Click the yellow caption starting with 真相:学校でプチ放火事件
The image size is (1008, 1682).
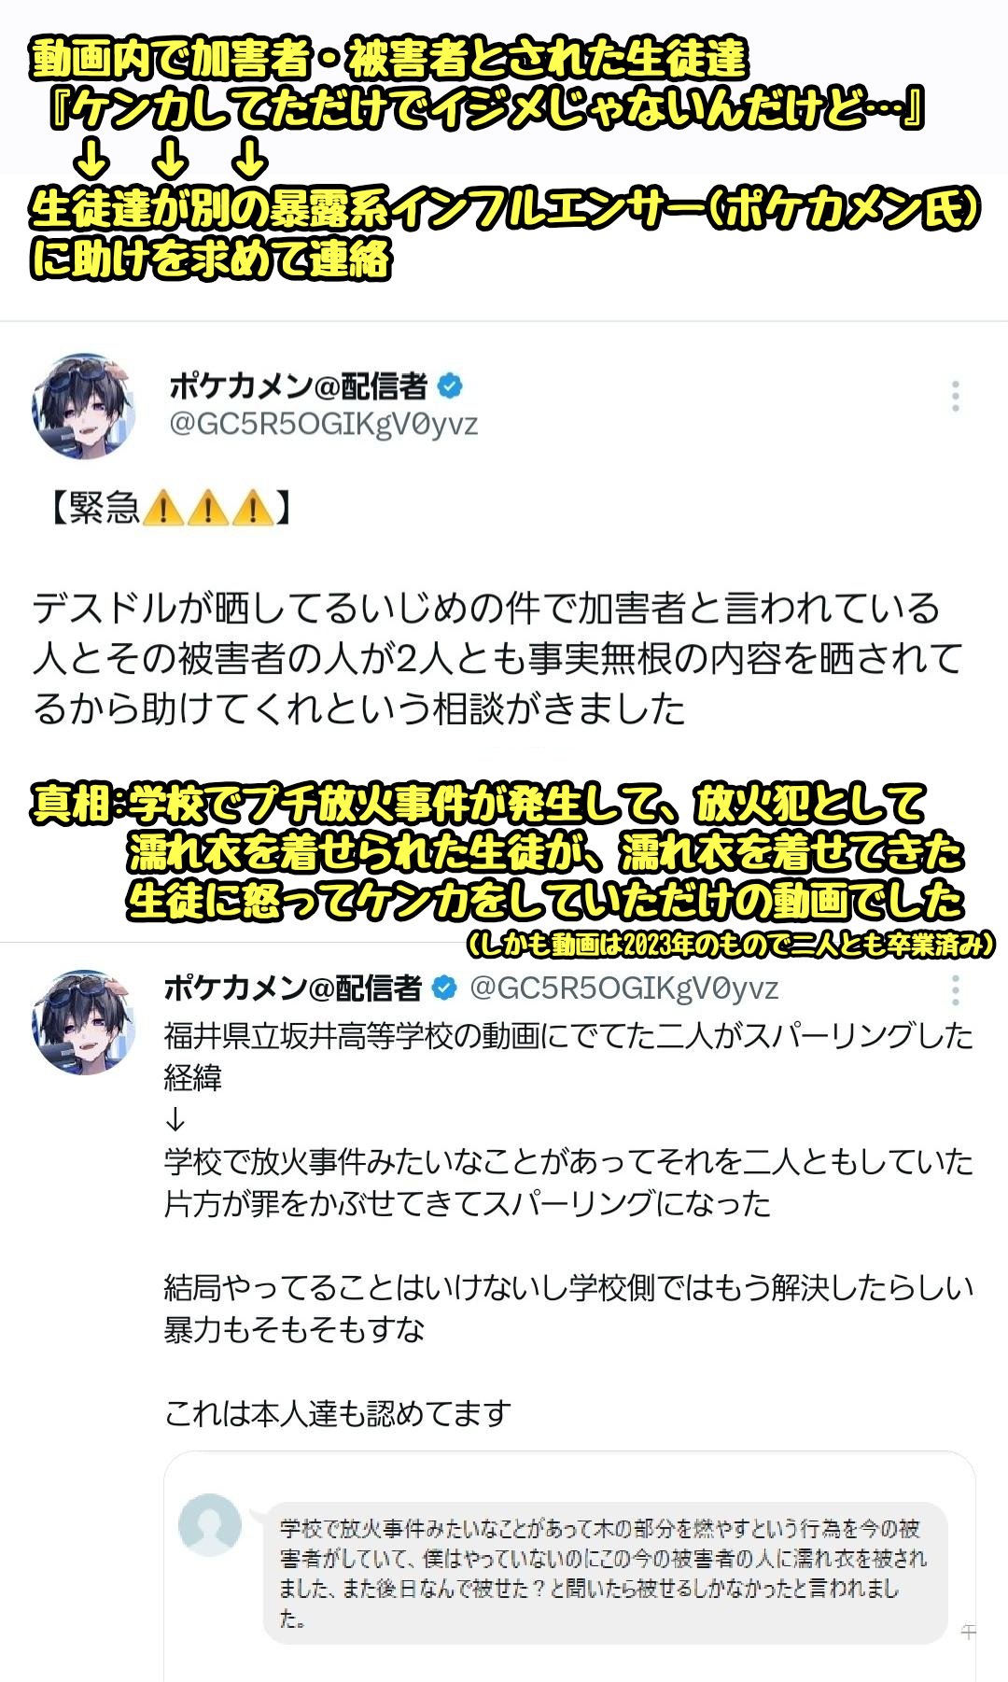click(498, 852)
